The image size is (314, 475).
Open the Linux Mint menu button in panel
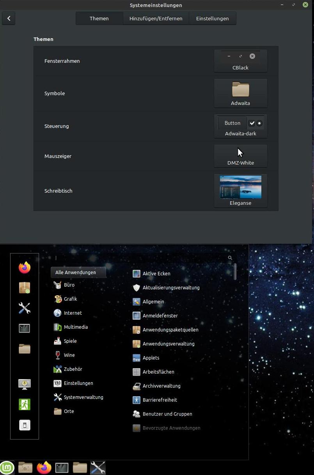[x=7, y=468]
